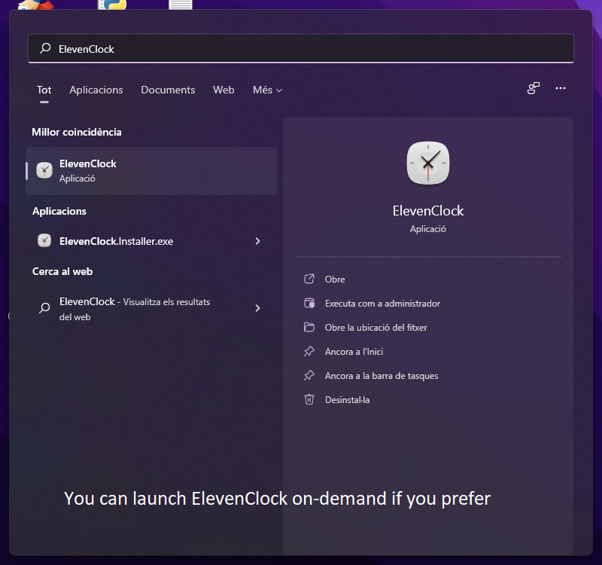Image resolution: width=602 pixels, height=565 pixels.
Task: Expand the Més filter dropdown
Action: tap(267, 90)
